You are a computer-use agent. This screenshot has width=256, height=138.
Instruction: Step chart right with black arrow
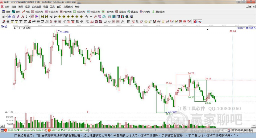55,17
